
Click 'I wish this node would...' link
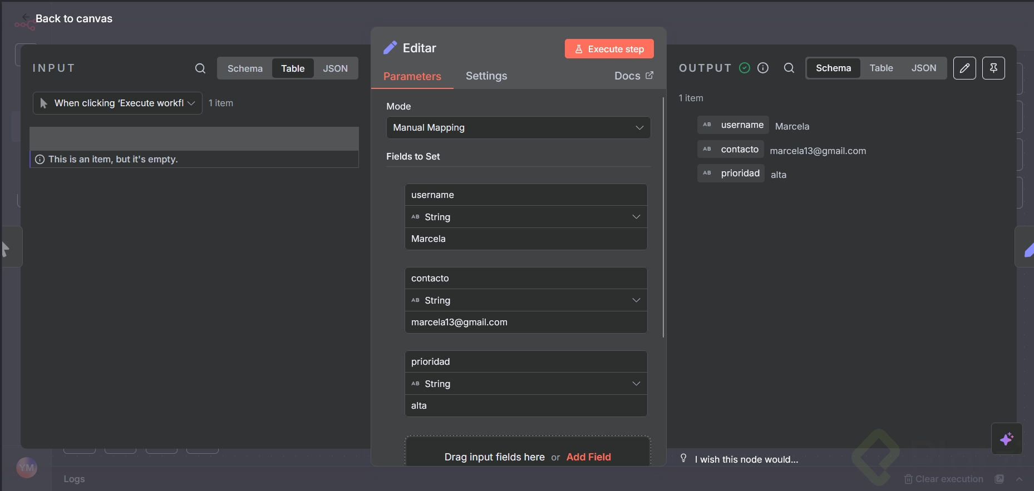pos(746,459)
